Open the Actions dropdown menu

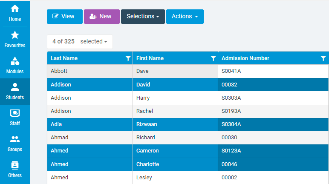185,16
